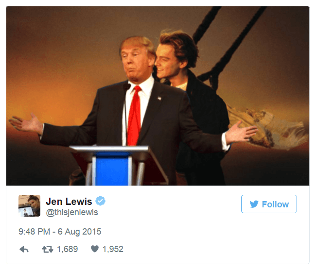Screen dimensions: 316x271
Task: Open the 9:48 PM timestamp permalink
Action: point(34,232)
